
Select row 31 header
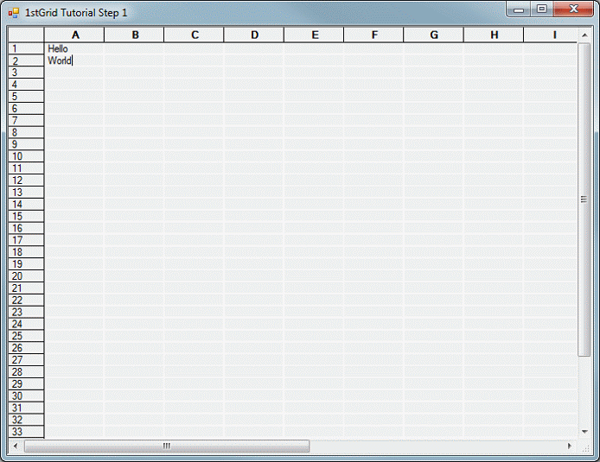click(26, 408)
